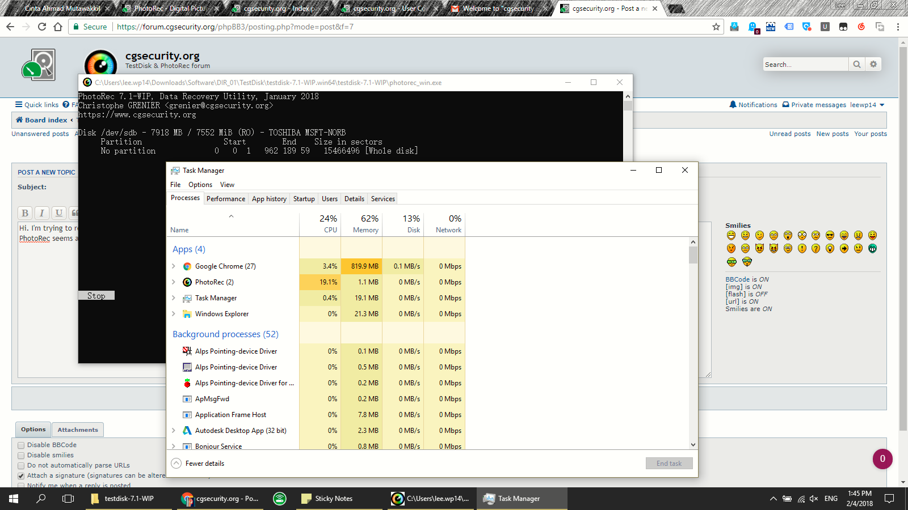Click the volume icon in system tray

click(x=814, y=499)
